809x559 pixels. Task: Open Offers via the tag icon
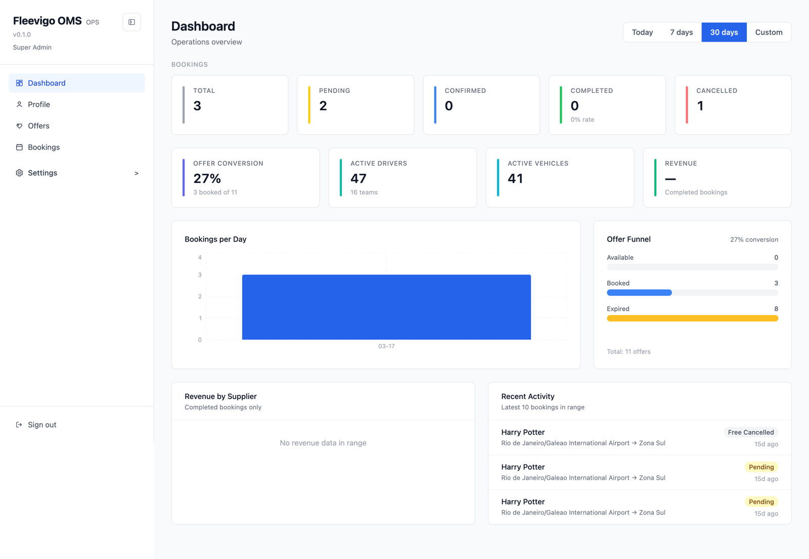(x=19, y=126)
